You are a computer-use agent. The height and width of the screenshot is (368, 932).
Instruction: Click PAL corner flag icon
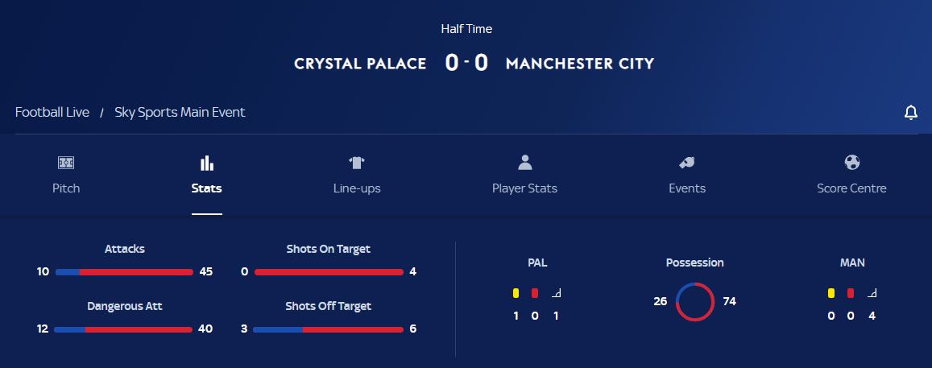(x=556, y=293)
